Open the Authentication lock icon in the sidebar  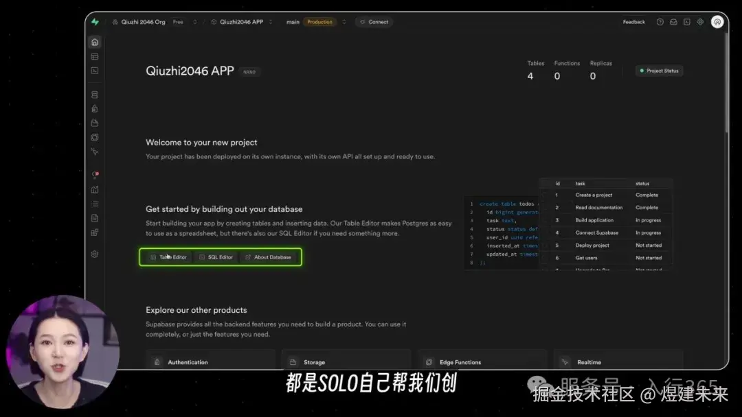(95, 108)
